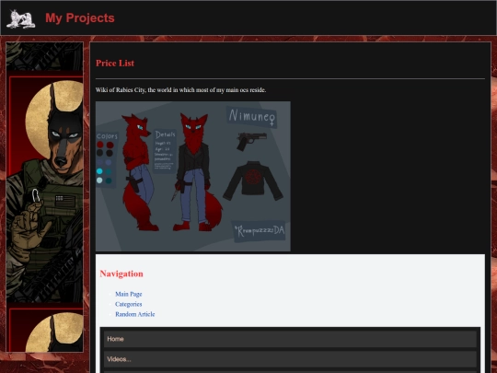Click the Nimune character reference sheet image
Viewport: 497px width, 373px height.
click(x=193, y=176)
